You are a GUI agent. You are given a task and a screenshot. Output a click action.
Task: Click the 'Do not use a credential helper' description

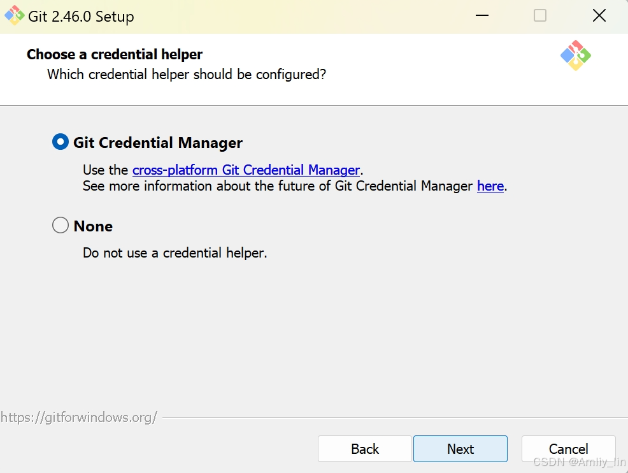click(175, 253)
